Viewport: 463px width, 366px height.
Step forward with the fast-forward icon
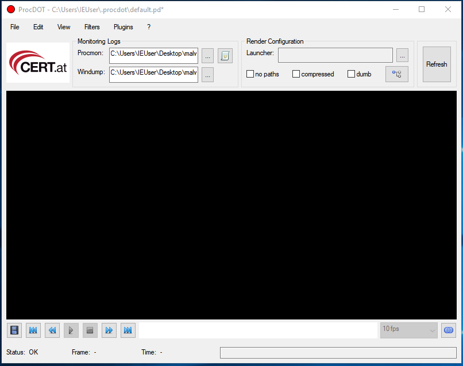click(109, 330)
